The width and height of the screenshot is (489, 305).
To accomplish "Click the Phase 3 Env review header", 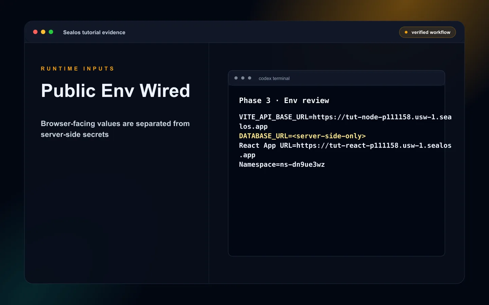I will 284,101.
